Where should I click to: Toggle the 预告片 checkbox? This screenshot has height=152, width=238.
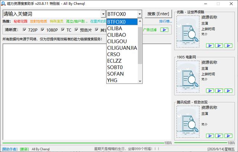coord(77,30)
